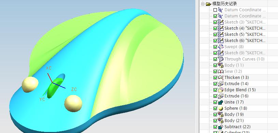Click the XC axis label in the viewport
The width and height of the screenshot is (278, 133).
click(48, 68)
